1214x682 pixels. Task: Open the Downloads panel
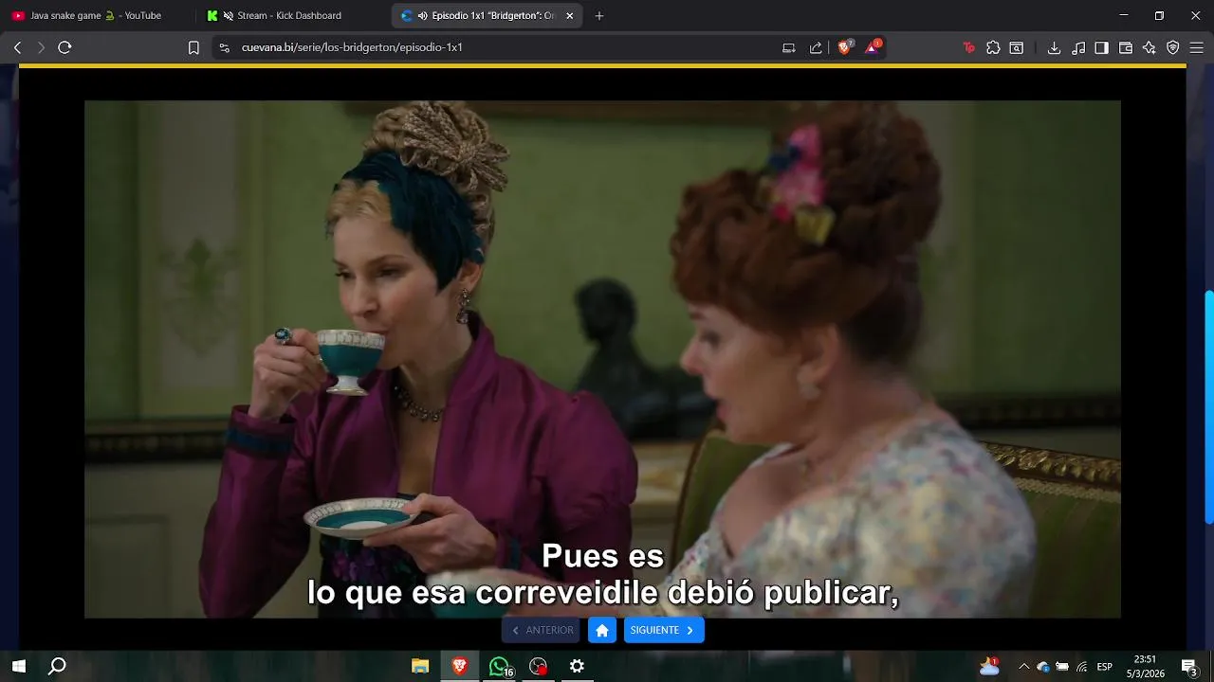coord(1054,47)
